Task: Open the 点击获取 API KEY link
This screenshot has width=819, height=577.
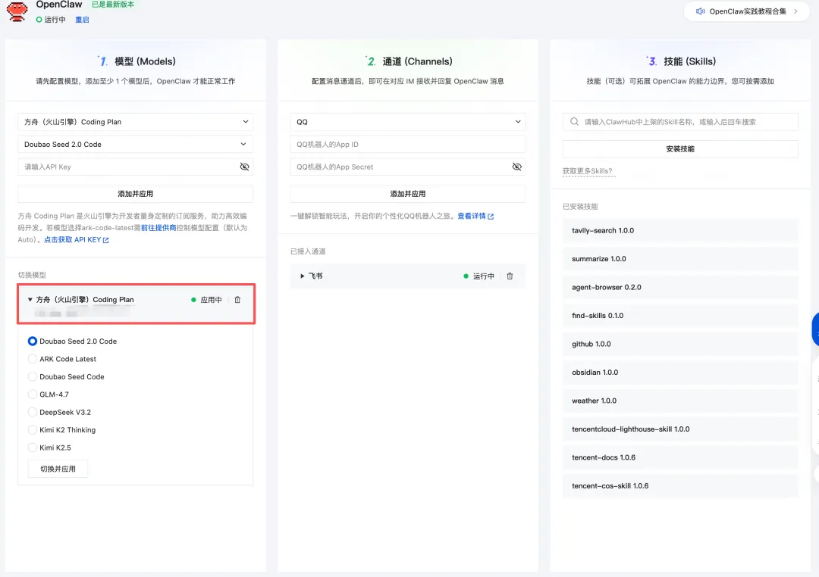Action: 72,240
